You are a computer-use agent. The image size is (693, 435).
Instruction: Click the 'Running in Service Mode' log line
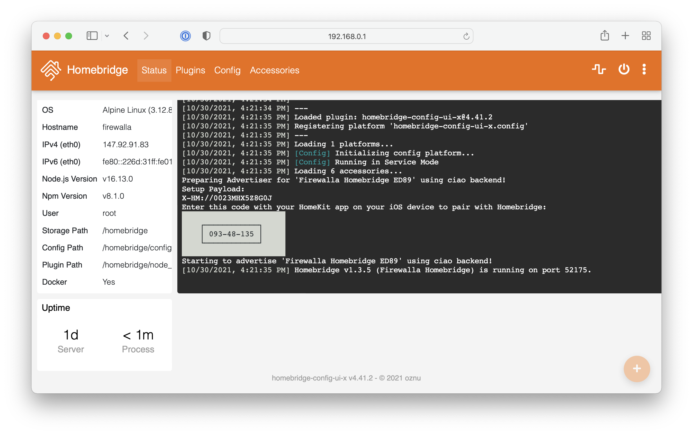[x=310, y=162]
